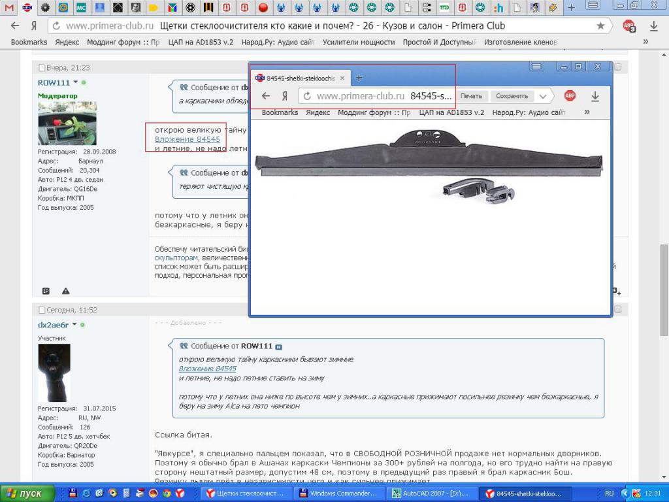Expand the ROW111 username dropdown arrow
The image size is (669, 502).
point(76,82)
